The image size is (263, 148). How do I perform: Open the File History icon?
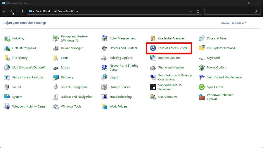[7, 58]
